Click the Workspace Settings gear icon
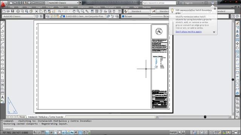Viewport: 241px width, 135px height. 37,16
